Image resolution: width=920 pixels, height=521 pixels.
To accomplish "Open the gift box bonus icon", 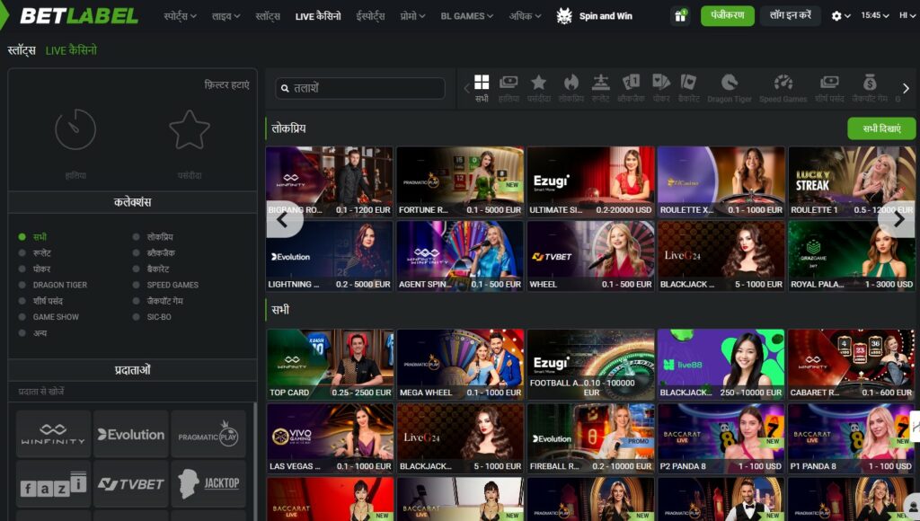I will click(680, 16).
